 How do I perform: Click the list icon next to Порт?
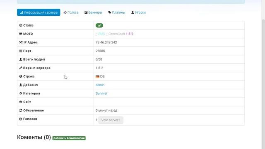21,51
